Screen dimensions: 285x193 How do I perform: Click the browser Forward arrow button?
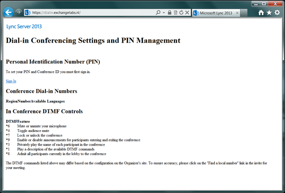(18, 13)
